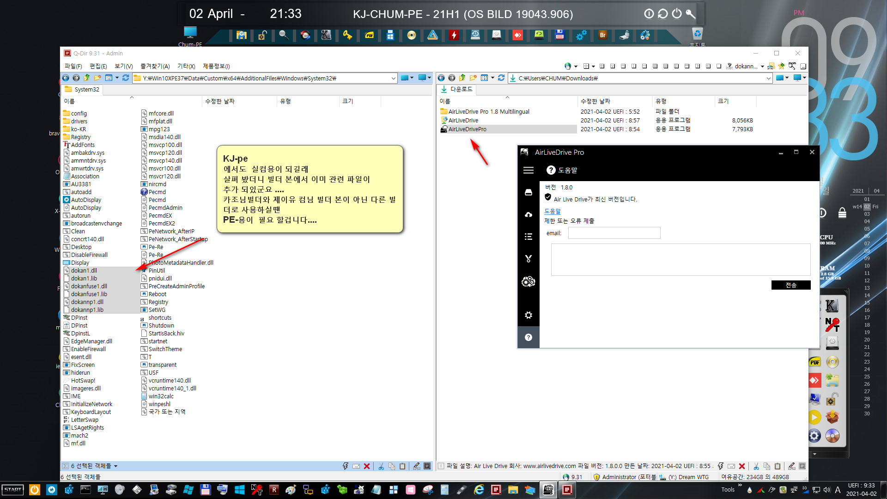Click the email input field
This screenshot has width=887, height=499.
(614, 233)
